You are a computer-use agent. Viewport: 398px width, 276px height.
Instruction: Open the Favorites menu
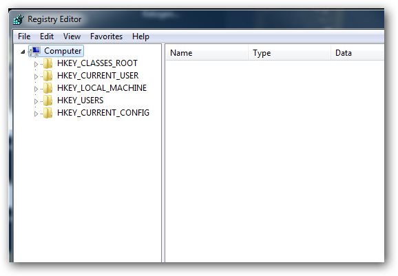(x=106, y=36)
